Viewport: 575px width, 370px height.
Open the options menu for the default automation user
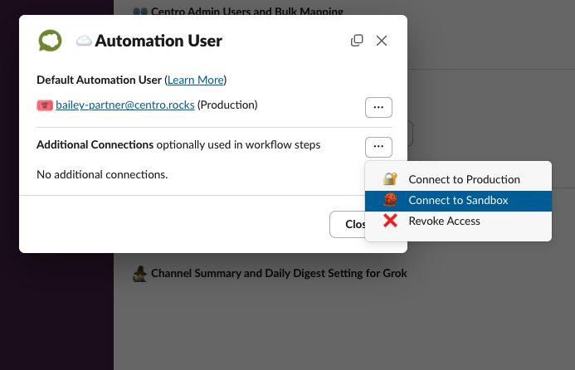point(378,108)
